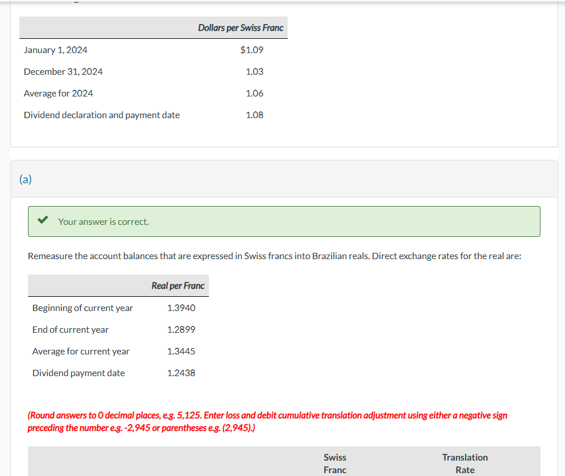
Task: Click the Dividend payment date rate 1.2438
Action: (181, 373)
